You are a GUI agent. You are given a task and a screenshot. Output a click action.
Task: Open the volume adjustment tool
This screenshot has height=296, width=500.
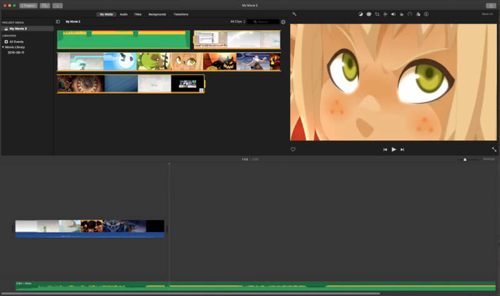pyautogui.click(x=393, y=14)
